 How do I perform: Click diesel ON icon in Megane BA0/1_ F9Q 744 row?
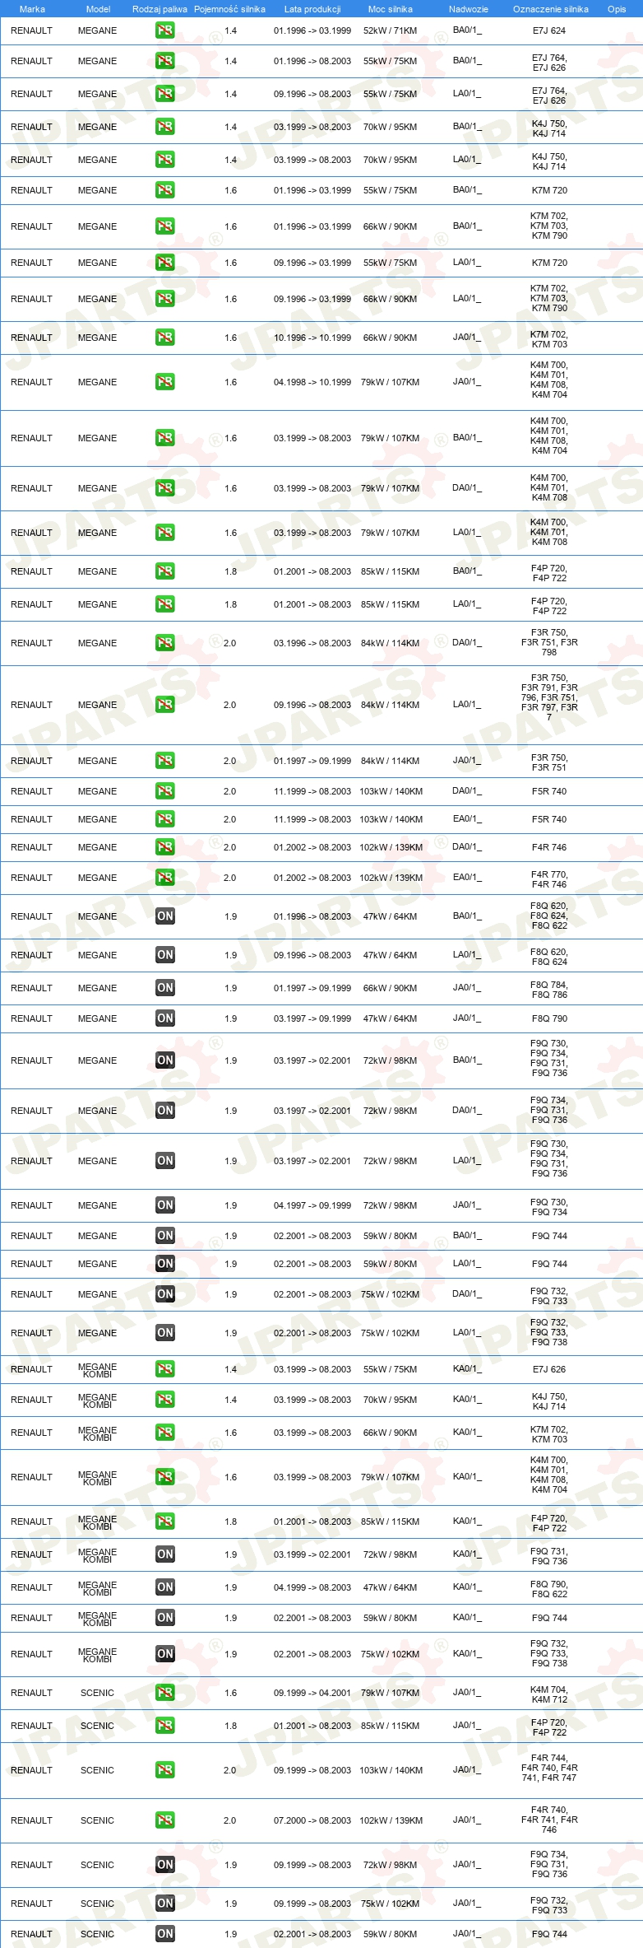tap(164, 1236)
